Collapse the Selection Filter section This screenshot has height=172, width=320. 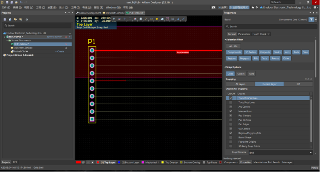[x=225, y=40]
